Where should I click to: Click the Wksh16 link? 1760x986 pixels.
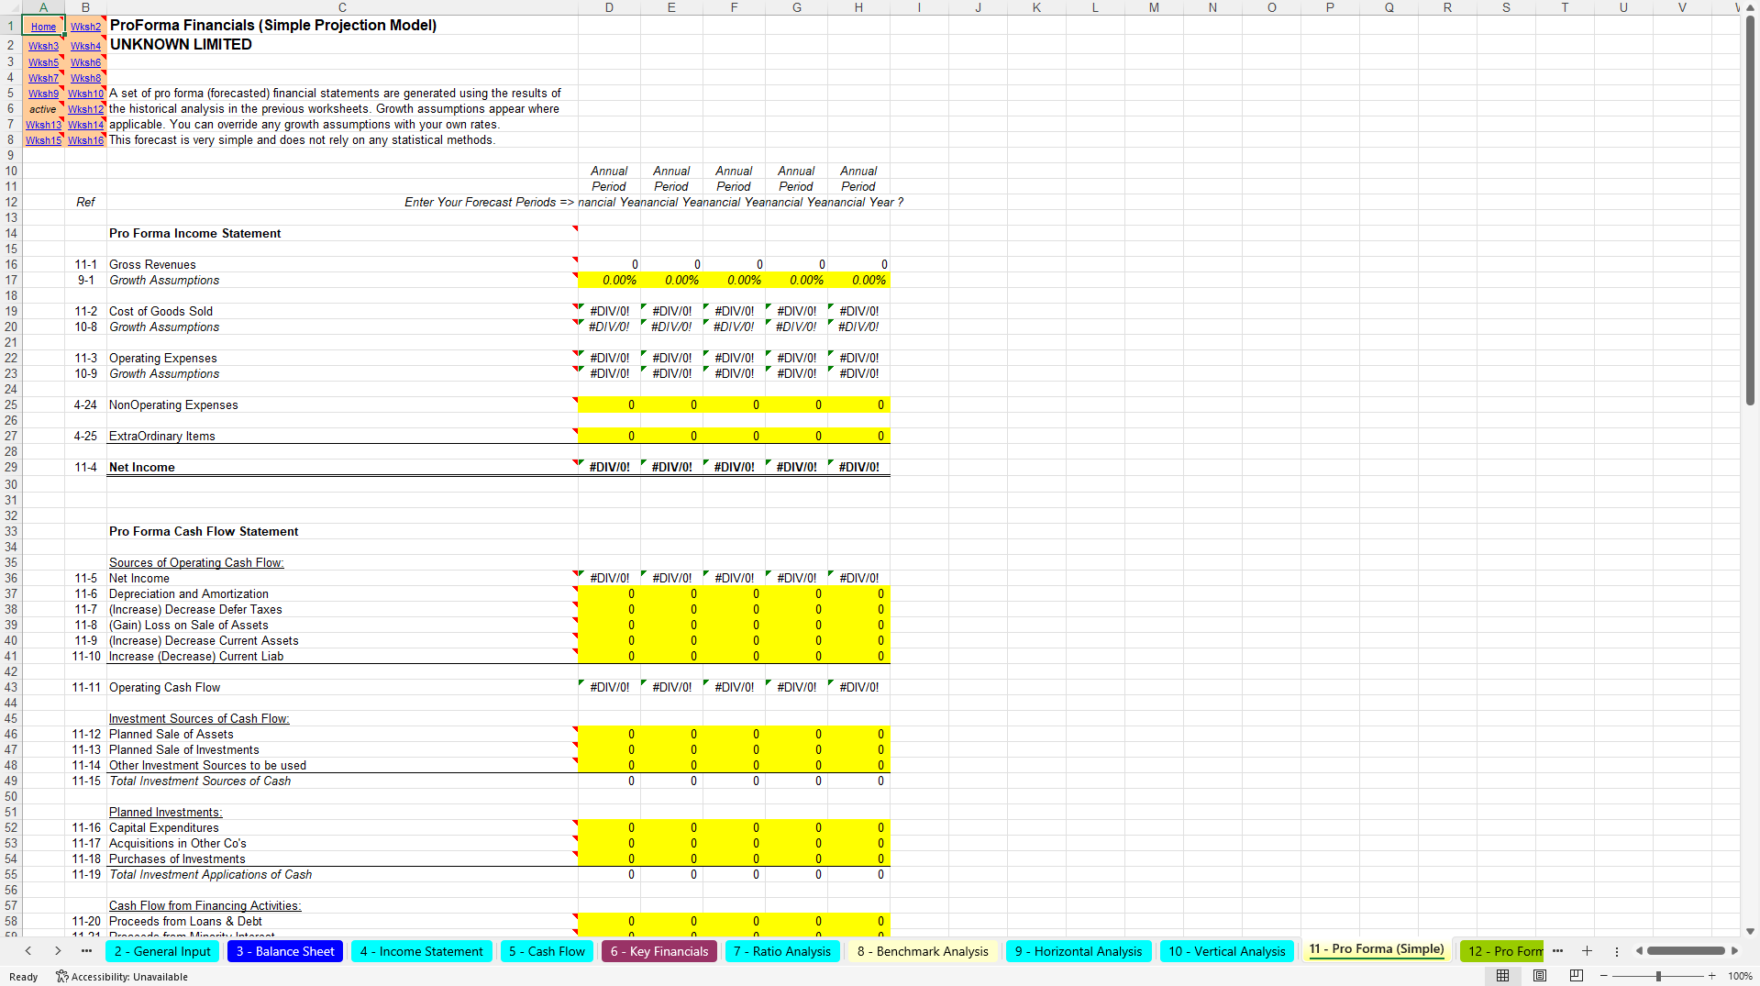pyautogui.click(x=86, y=140)
